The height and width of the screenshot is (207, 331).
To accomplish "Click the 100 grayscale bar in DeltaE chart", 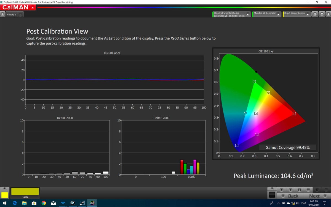I will coord(105,173).
